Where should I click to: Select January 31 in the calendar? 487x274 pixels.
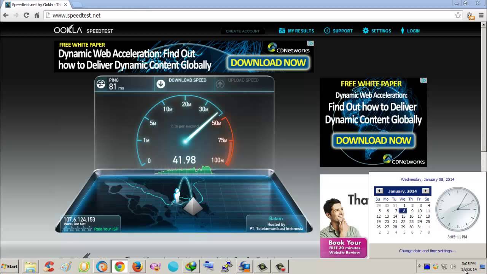point(420,227)
